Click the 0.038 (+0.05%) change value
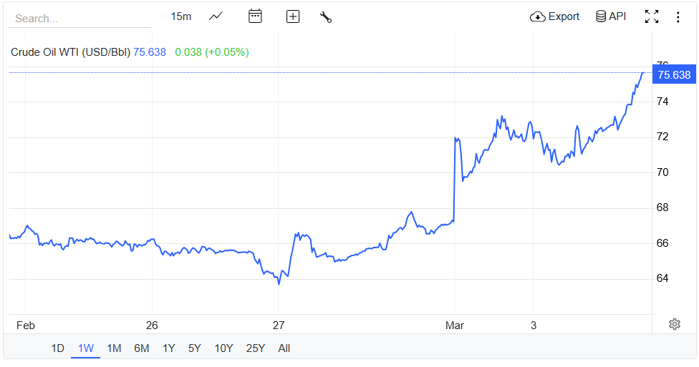 pos(212,52)
